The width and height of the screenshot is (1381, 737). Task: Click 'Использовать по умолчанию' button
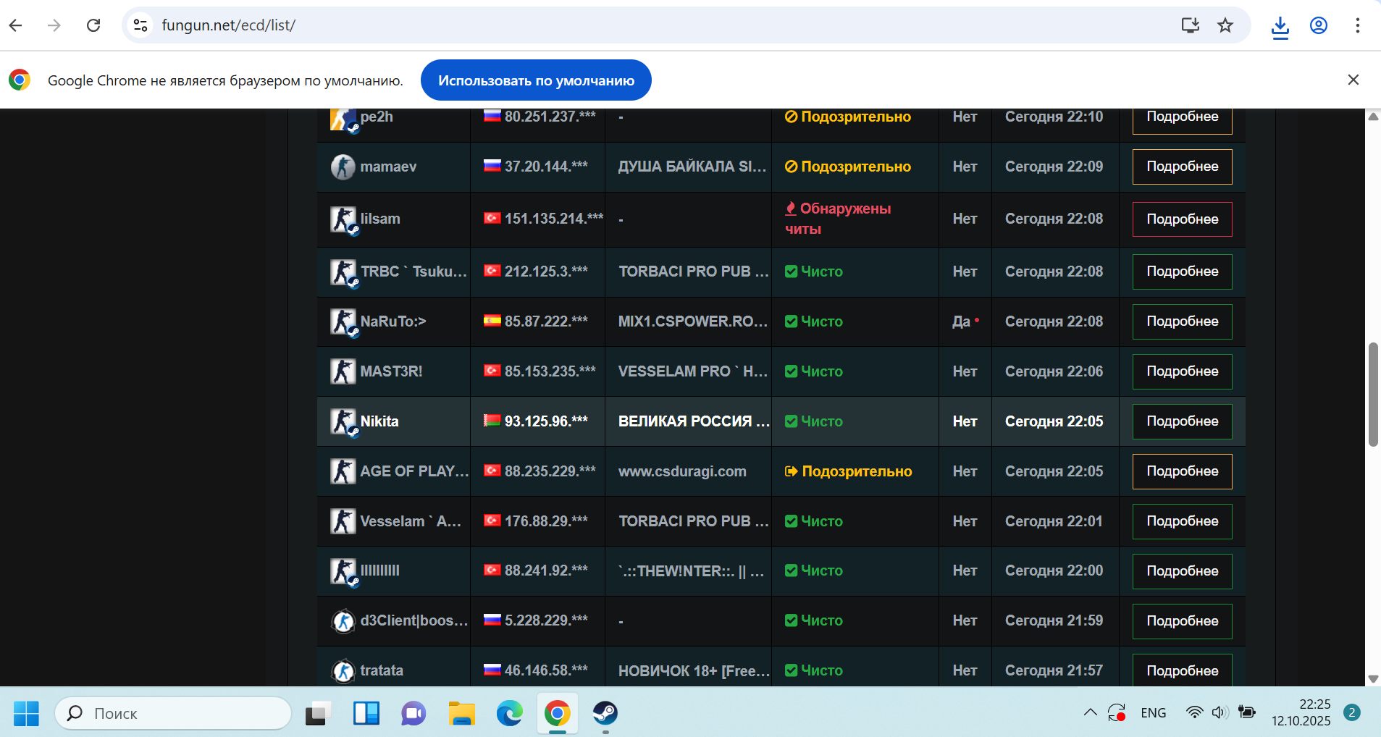(536, 80)
